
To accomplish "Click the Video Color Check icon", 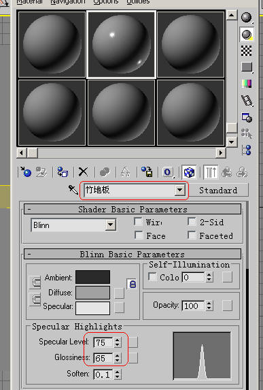I will coord(247,84).
